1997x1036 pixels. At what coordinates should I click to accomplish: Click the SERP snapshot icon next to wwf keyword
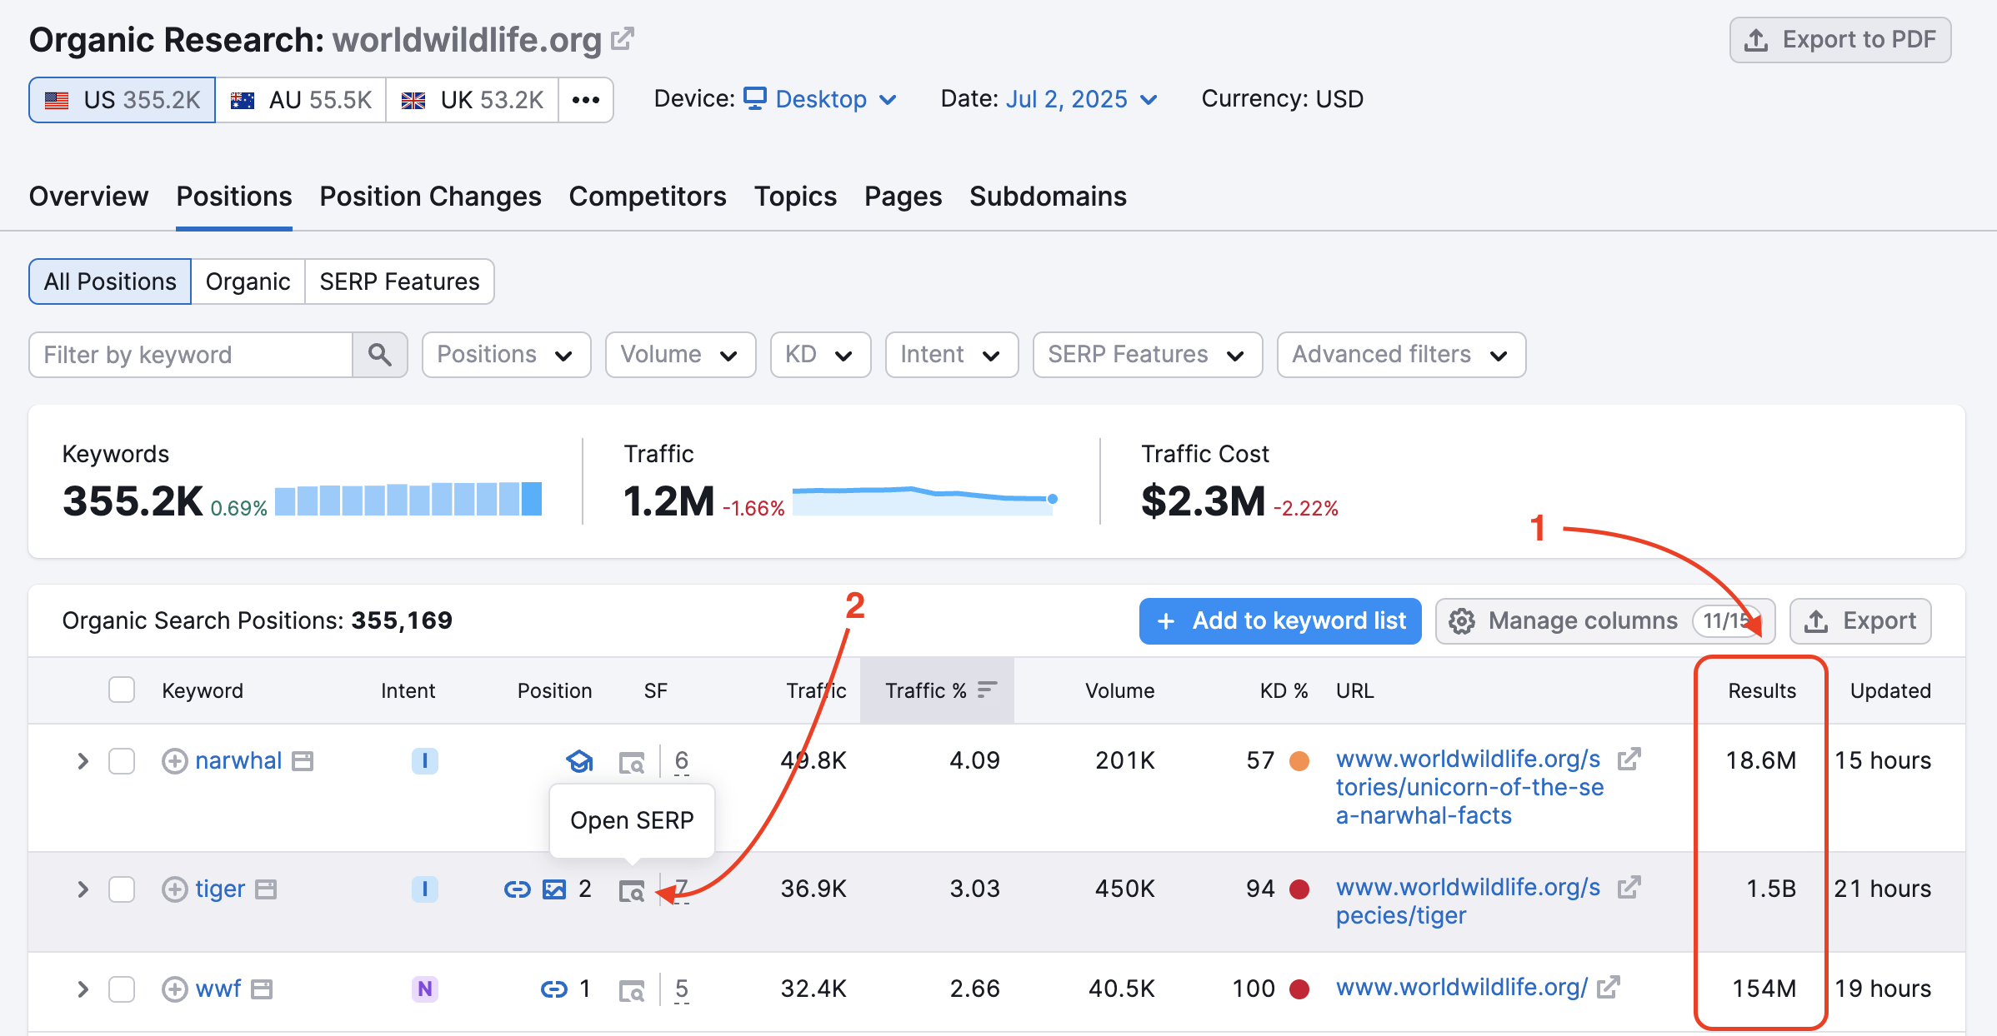click(262, 989)
